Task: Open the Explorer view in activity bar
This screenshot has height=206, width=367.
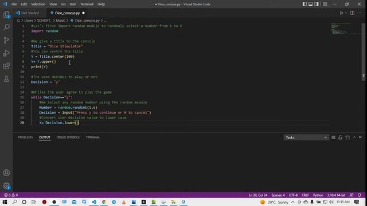Action: [x=6, y=14]
